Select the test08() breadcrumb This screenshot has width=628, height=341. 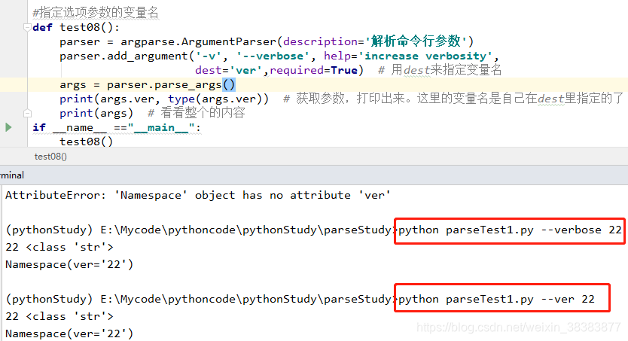50,157
